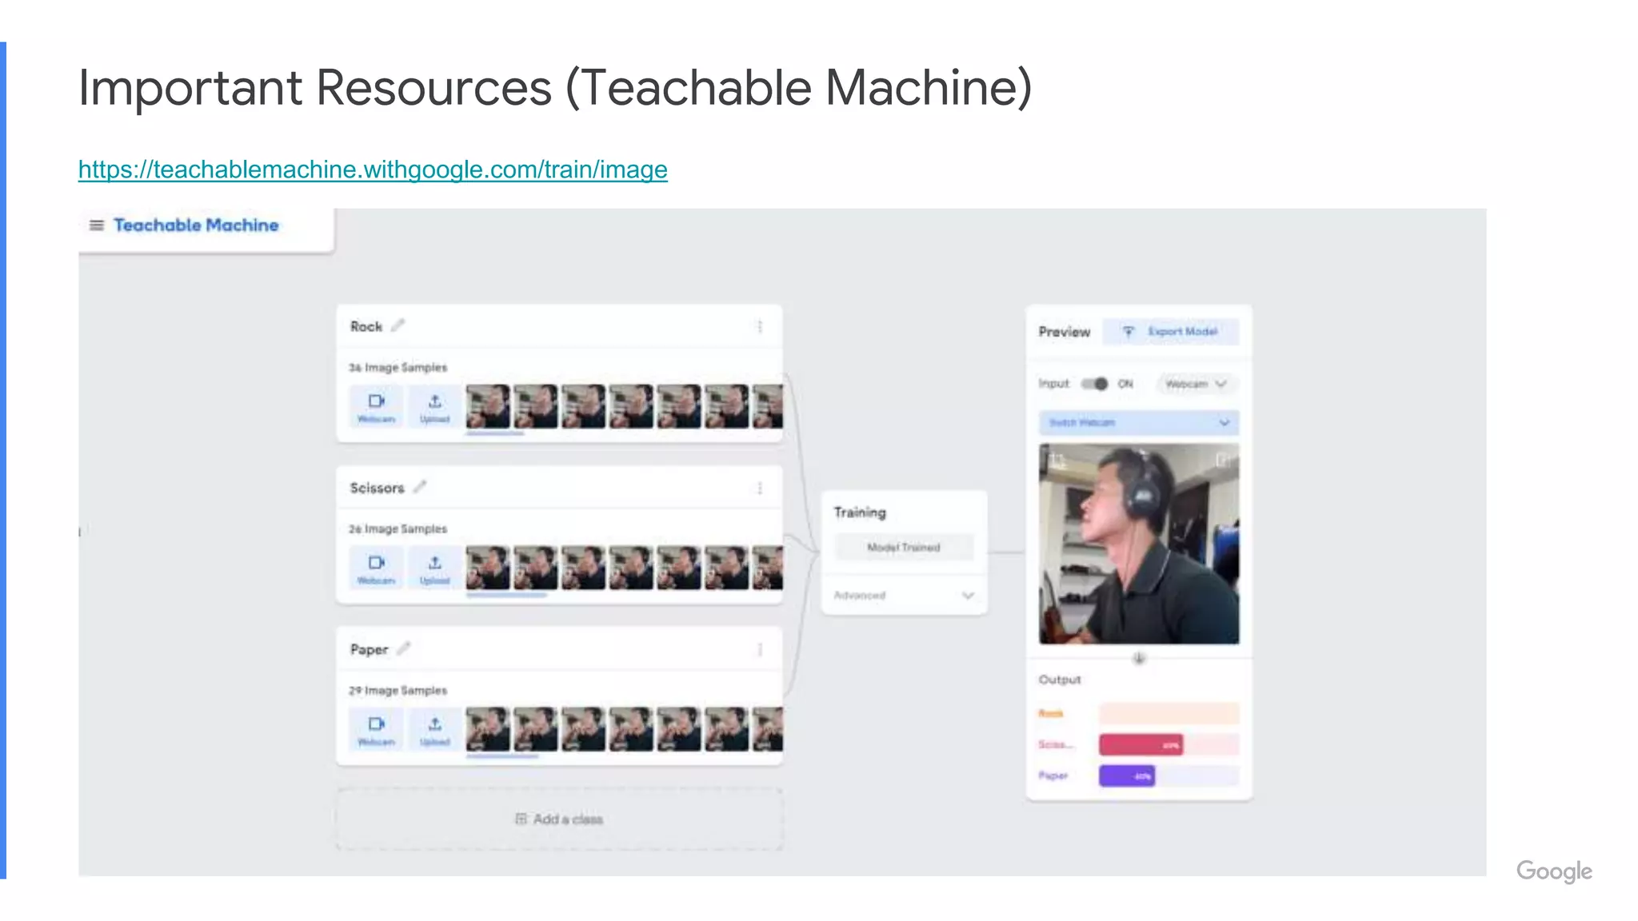Viewport: 1638px width, 921px height.
Task: Click the Model Trained button
Action: pos(904,548)
